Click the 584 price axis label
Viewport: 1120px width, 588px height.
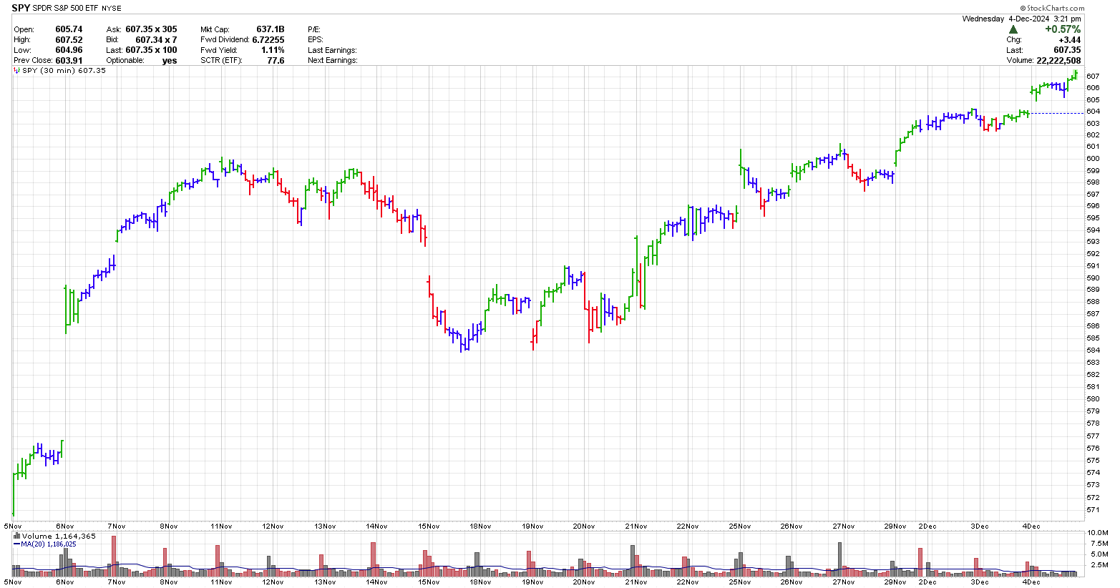pyautogui.click(x=1093, y=351)
